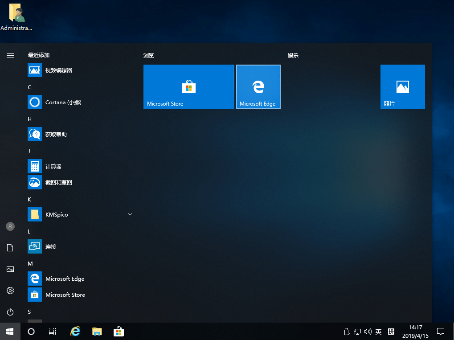The height and width of the screenshot is (340, 454).
Task: Open the Photos tile (照片)
Action: 402,87
